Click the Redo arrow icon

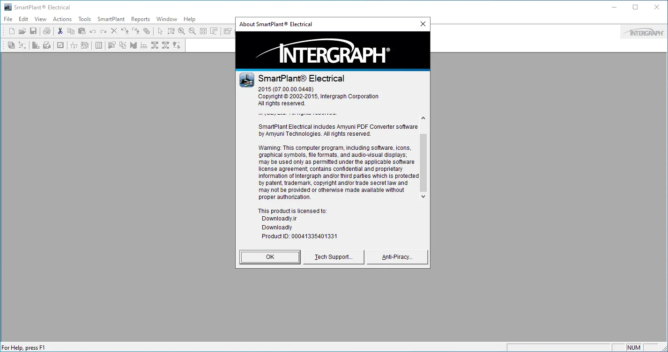(x=104, y=31)
